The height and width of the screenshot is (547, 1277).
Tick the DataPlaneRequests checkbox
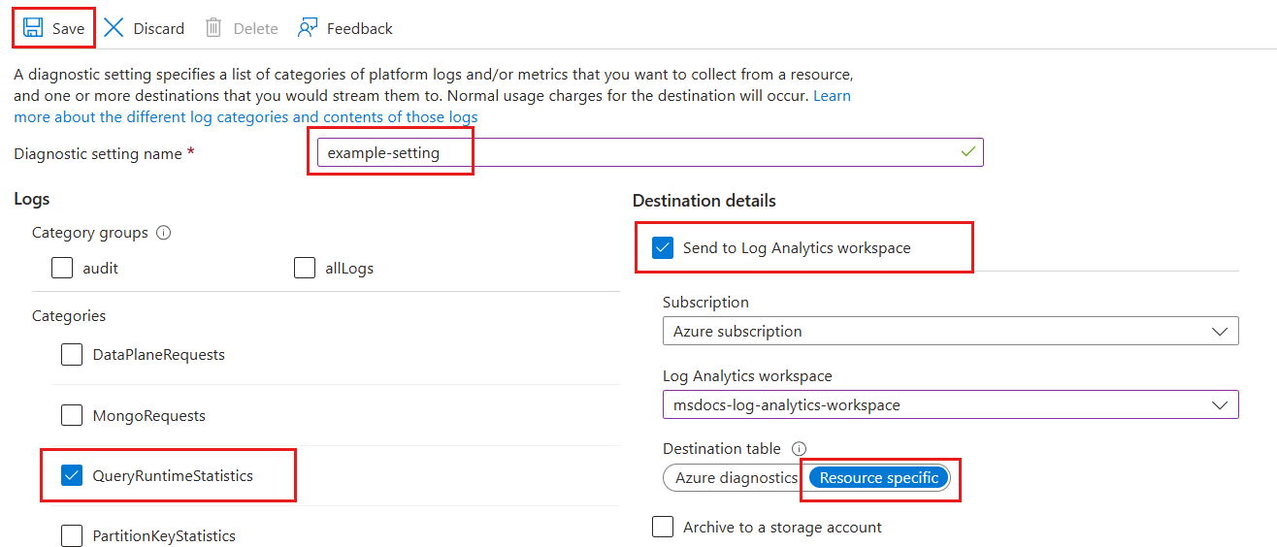tap(72, 355)
